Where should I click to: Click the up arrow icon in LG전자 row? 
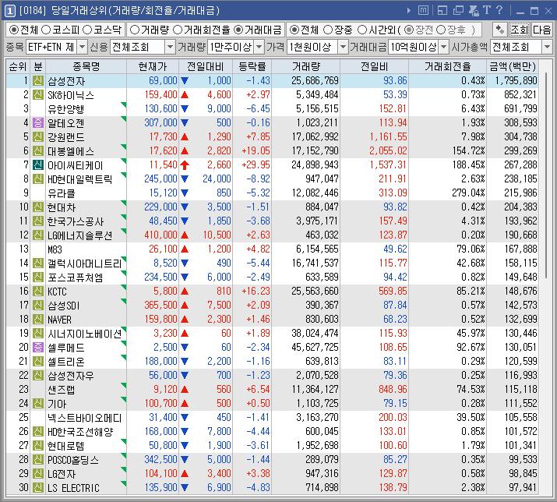(x=185, y=474)
